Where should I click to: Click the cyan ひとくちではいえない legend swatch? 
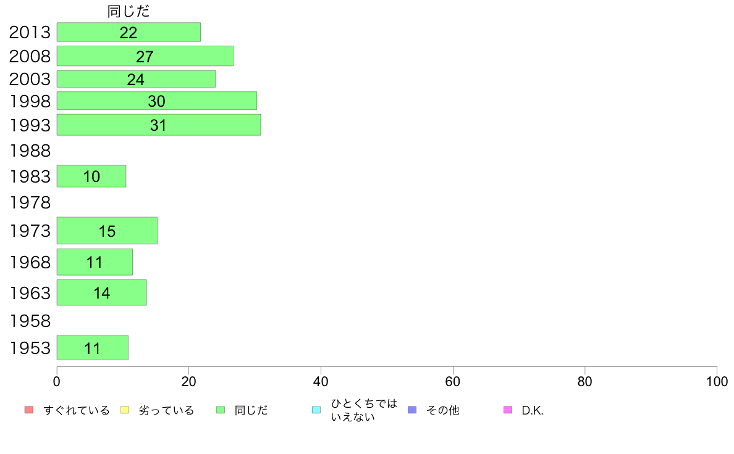coord(316,410)
